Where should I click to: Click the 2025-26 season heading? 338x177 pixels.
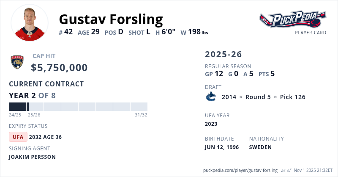(x=224, y=54)
